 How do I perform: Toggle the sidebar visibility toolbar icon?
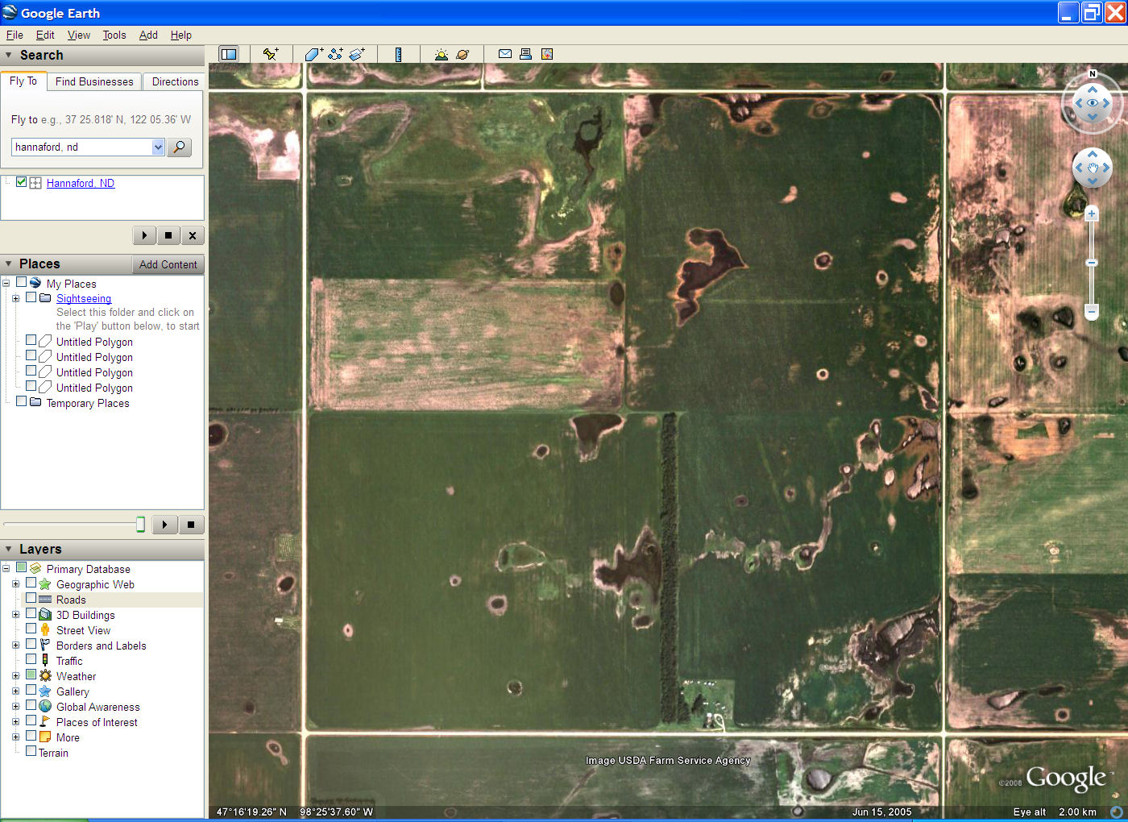[229, 54]
